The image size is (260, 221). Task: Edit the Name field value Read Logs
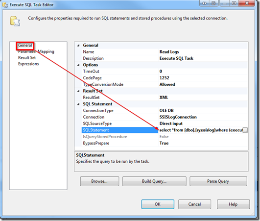coord(203,52)
